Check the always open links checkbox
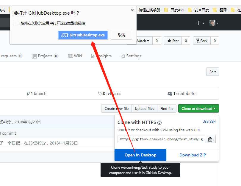Image resolution: width=241 pixels, height=186 pixels. pyautogui.click(x=16, y=23)
